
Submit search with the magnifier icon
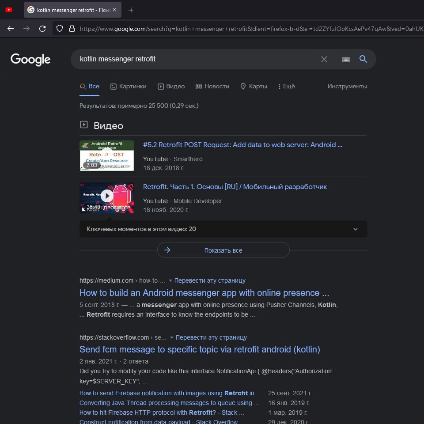(x=363, y=59)
